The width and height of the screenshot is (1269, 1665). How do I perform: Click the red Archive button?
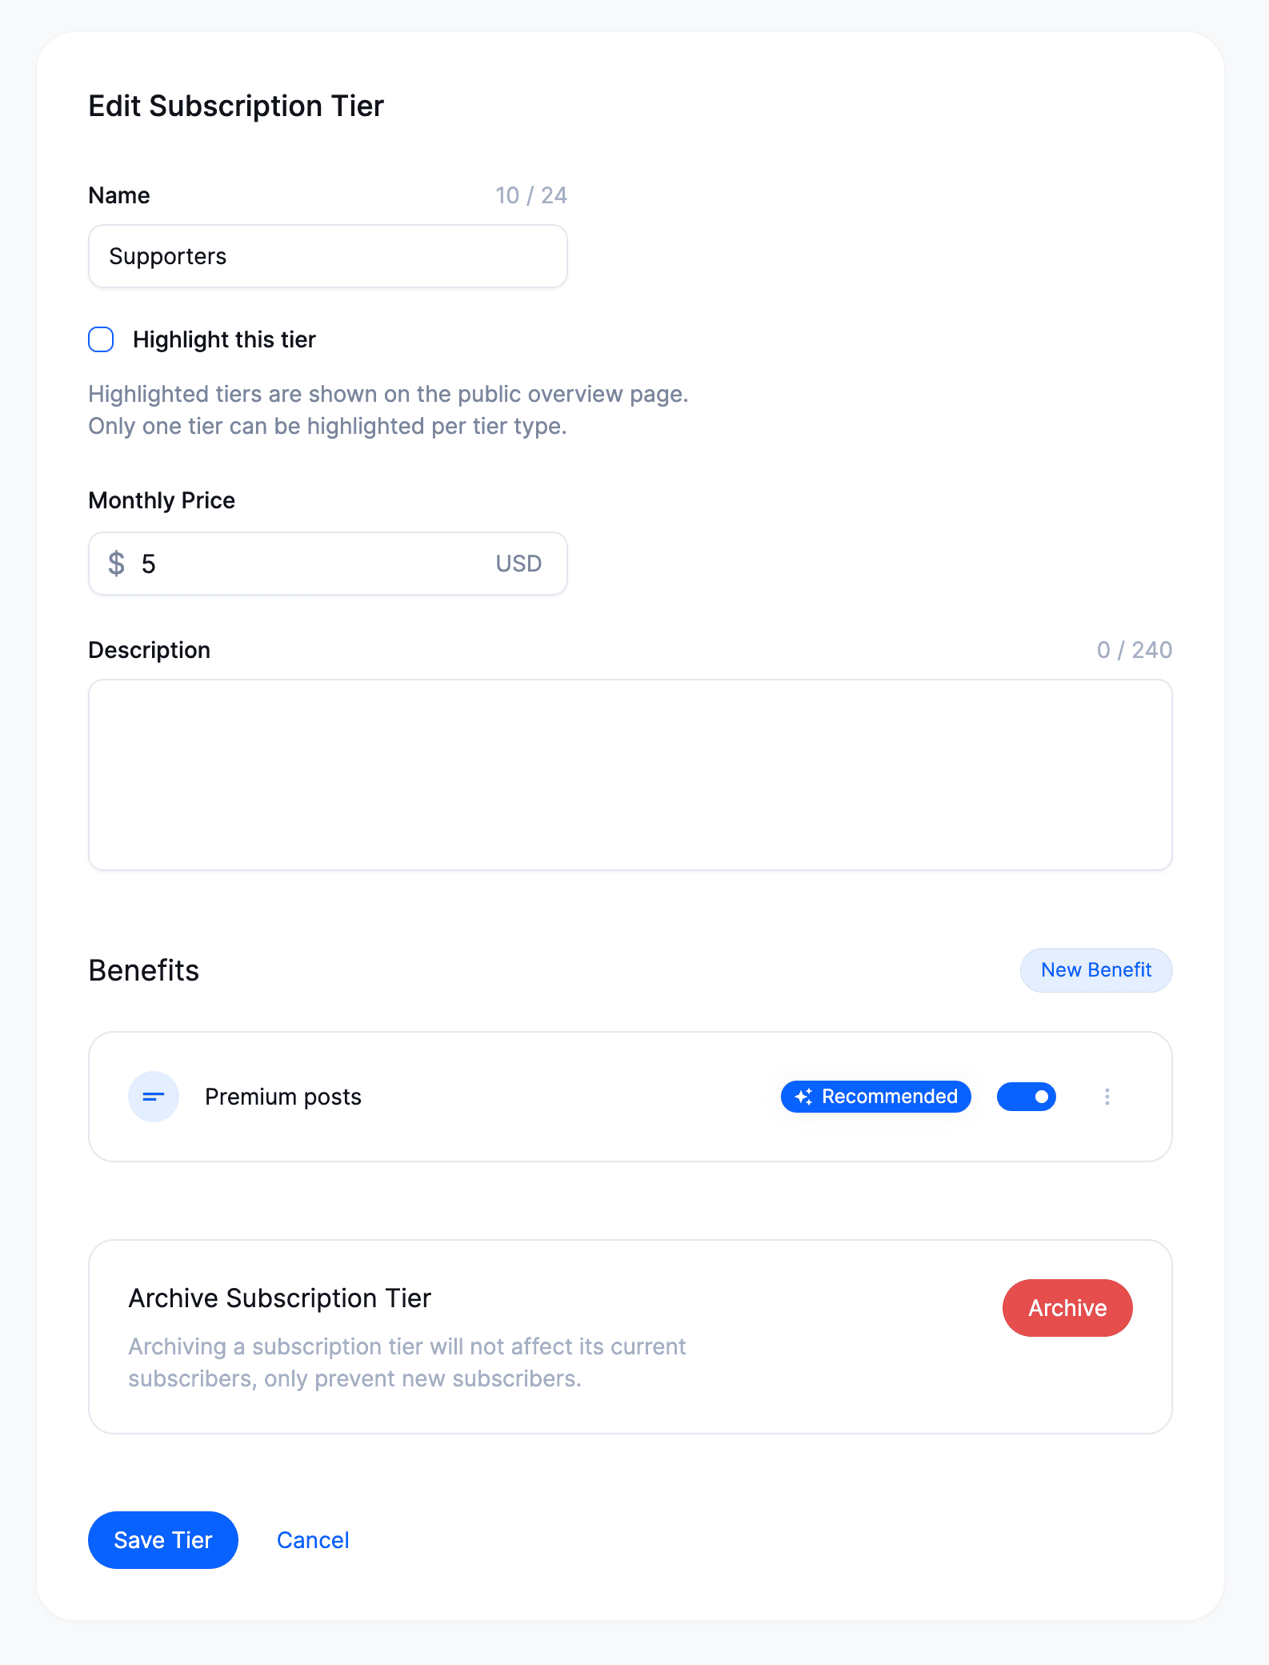click(1067, 1308)
